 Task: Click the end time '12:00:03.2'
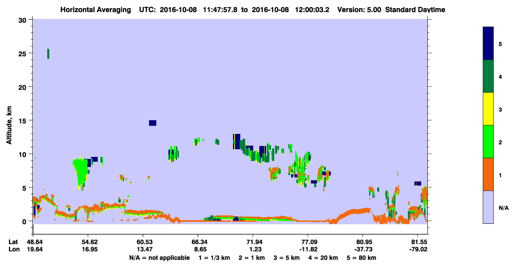click(313, 10)
